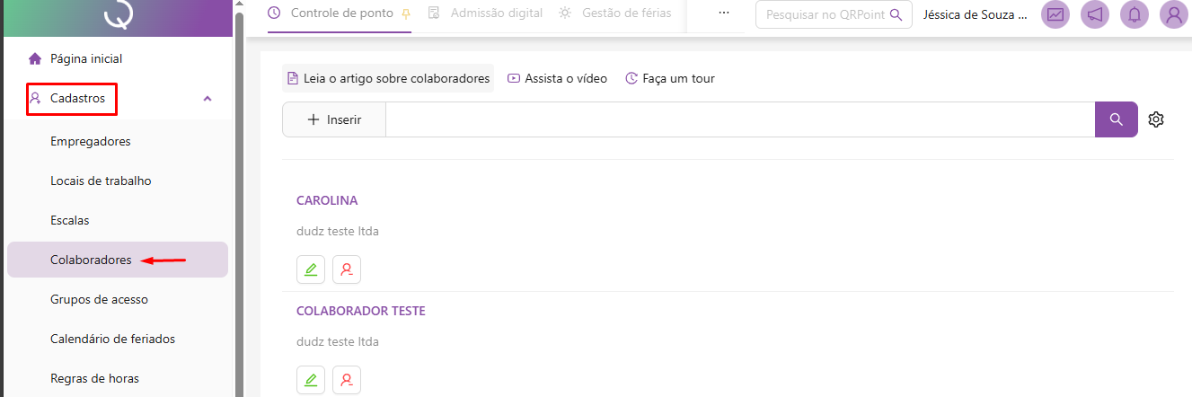This screenshot has height=397, width=1192.
Task: Remove the COLABORADOR TESTE collaborator
Action: click(x=347, y=380)
